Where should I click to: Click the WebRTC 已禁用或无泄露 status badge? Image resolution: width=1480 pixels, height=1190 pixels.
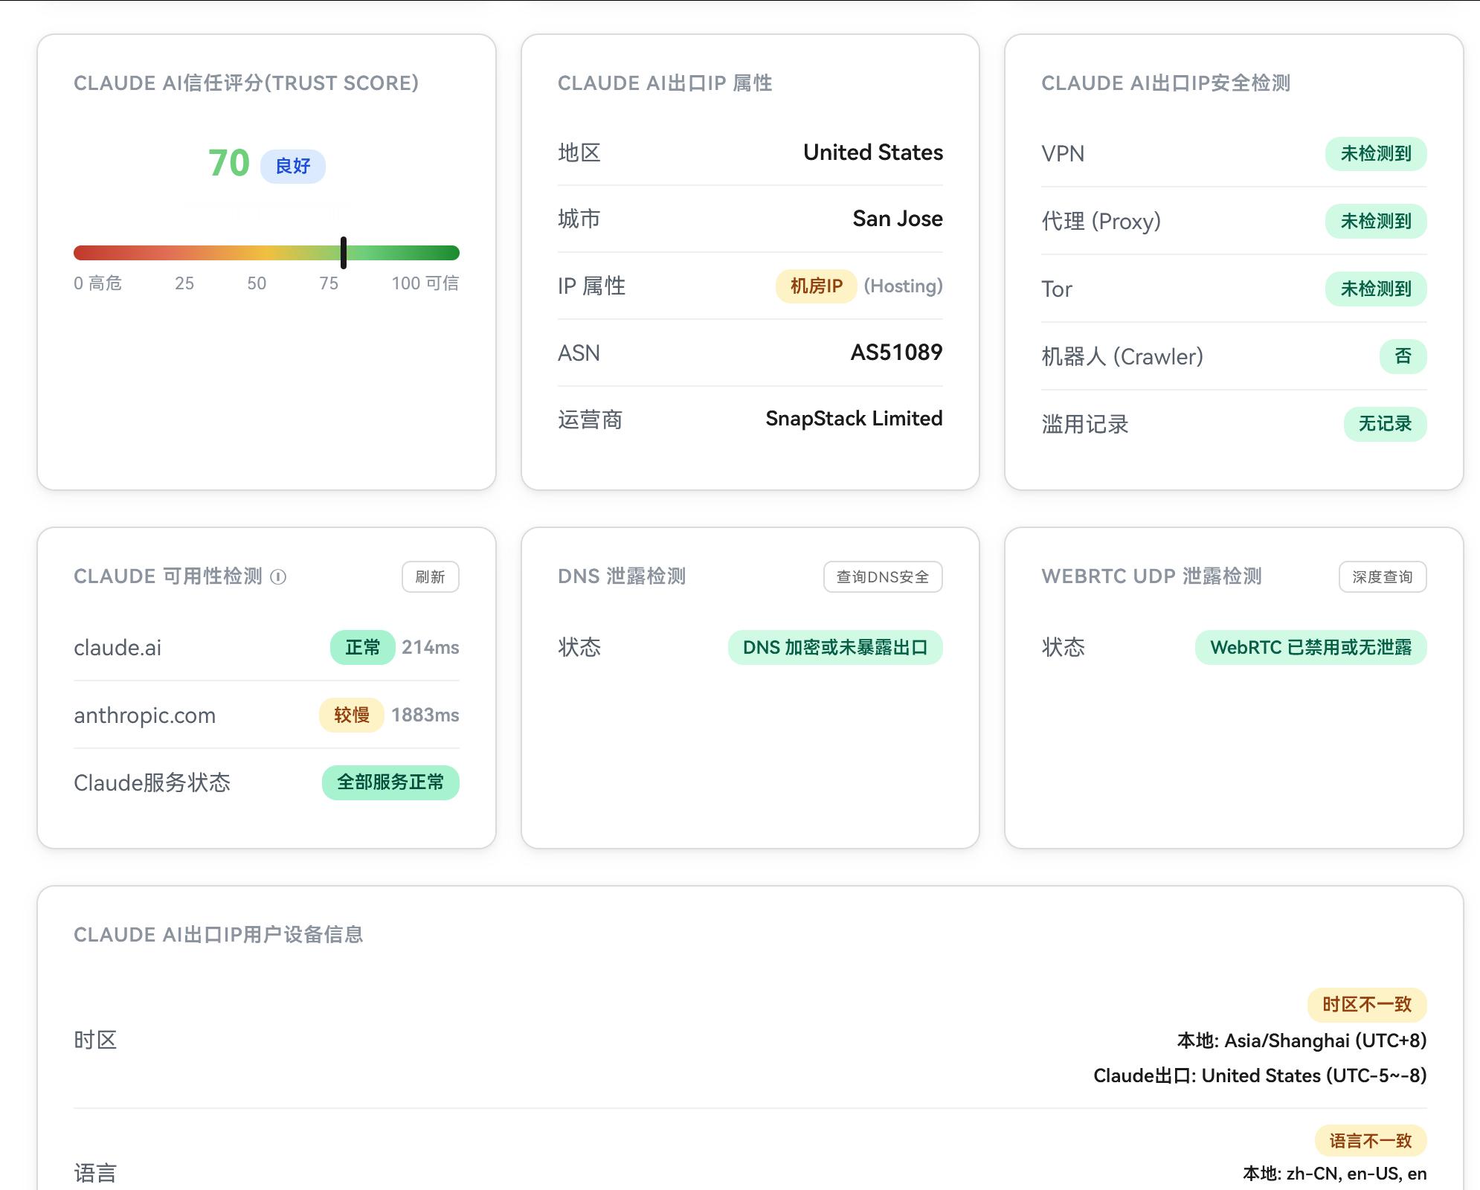point(1310,647)
